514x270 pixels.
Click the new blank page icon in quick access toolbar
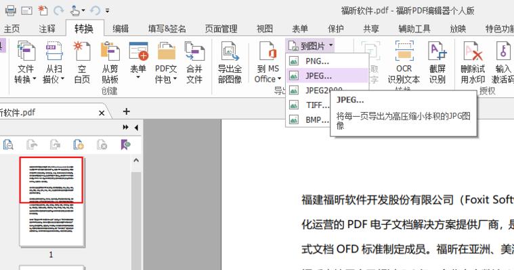tap(43, 10)
